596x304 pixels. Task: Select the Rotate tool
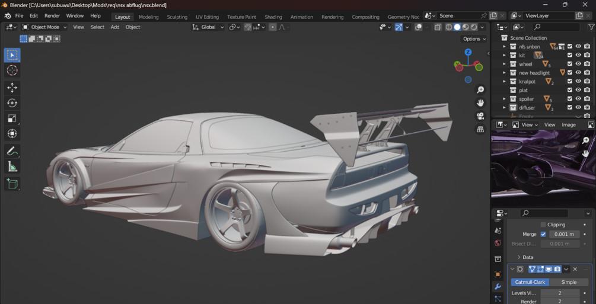(x=12, y=103)
